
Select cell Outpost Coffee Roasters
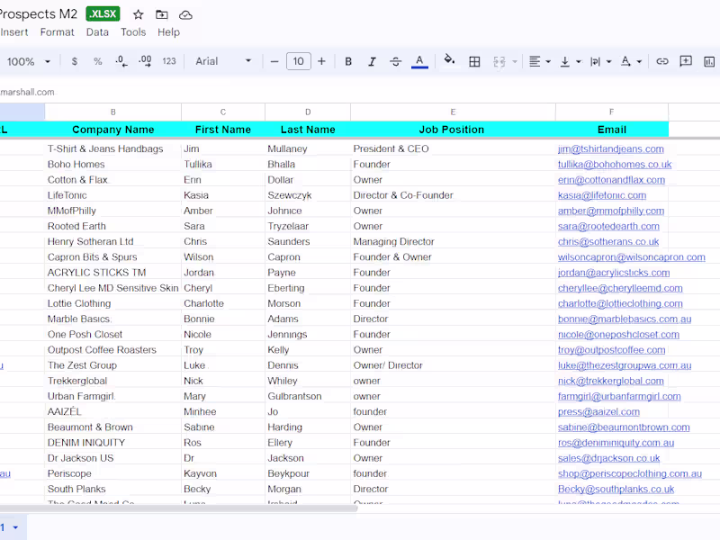coord(113,350)
